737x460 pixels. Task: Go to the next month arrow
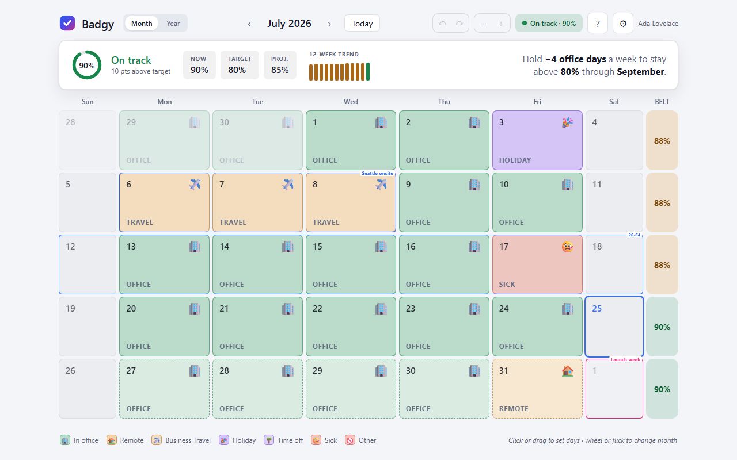(x=329, y=24)
